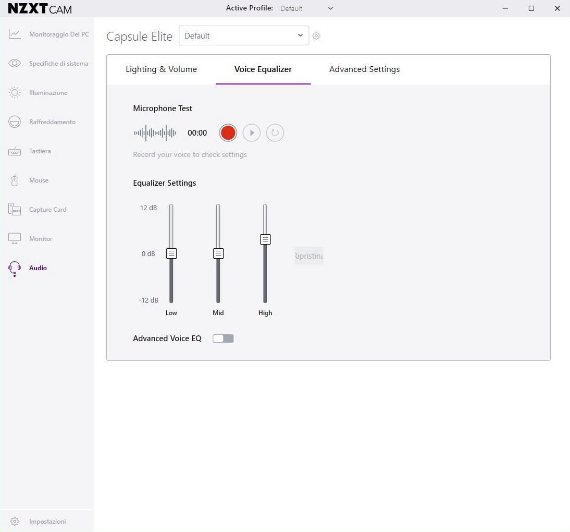Enable the Advanced Voice EQ toggle

223,338
